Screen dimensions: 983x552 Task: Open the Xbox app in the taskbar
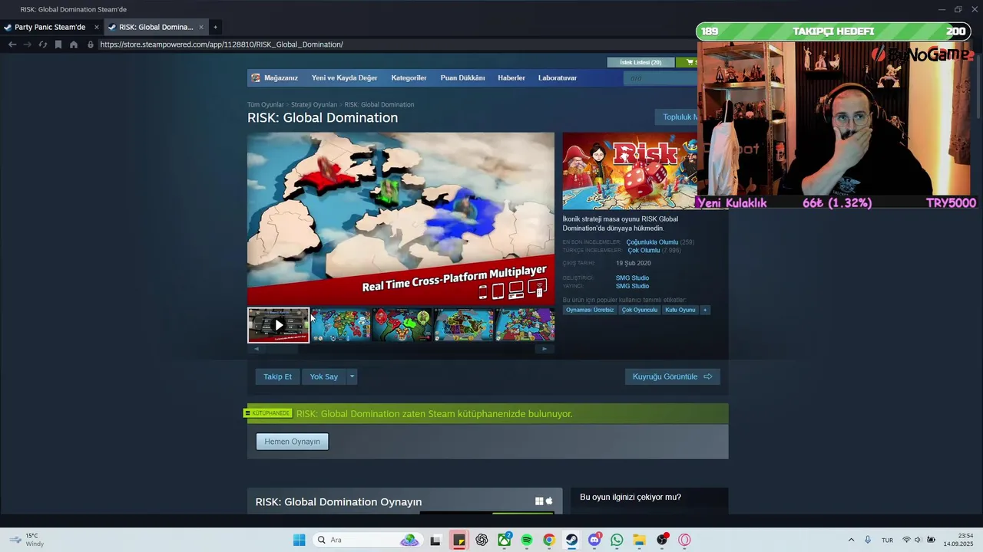tap(505, 540)
